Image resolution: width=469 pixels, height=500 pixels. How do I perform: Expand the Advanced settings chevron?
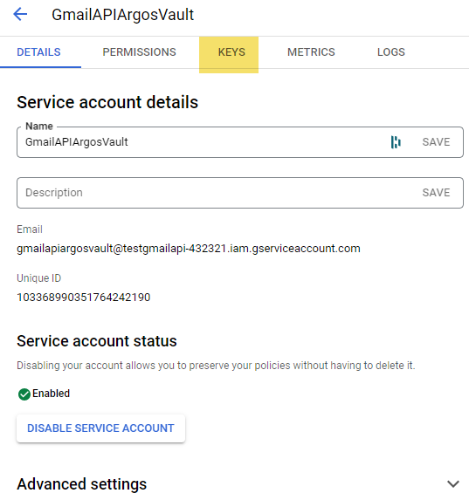(x=453, y=483)
